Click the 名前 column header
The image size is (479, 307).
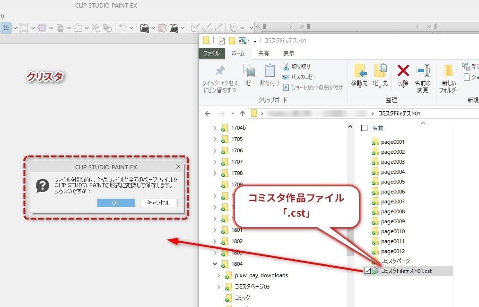point(378,128)
